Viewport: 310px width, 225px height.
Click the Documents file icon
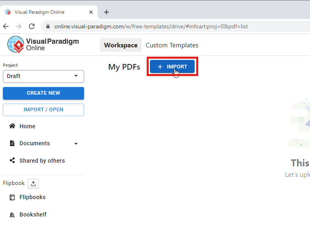[12, 143]
